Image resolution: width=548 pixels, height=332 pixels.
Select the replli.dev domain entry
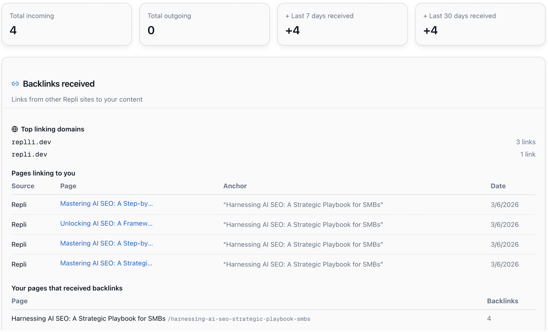coord(31,142)
